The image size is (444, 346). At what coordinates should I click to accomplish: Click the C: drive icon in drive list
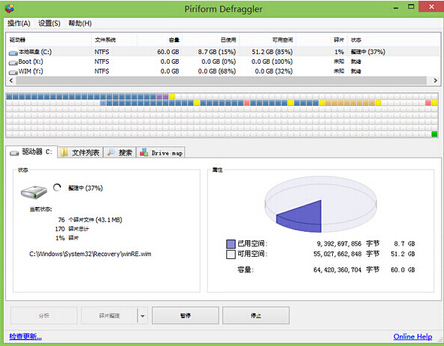point(13,53)
